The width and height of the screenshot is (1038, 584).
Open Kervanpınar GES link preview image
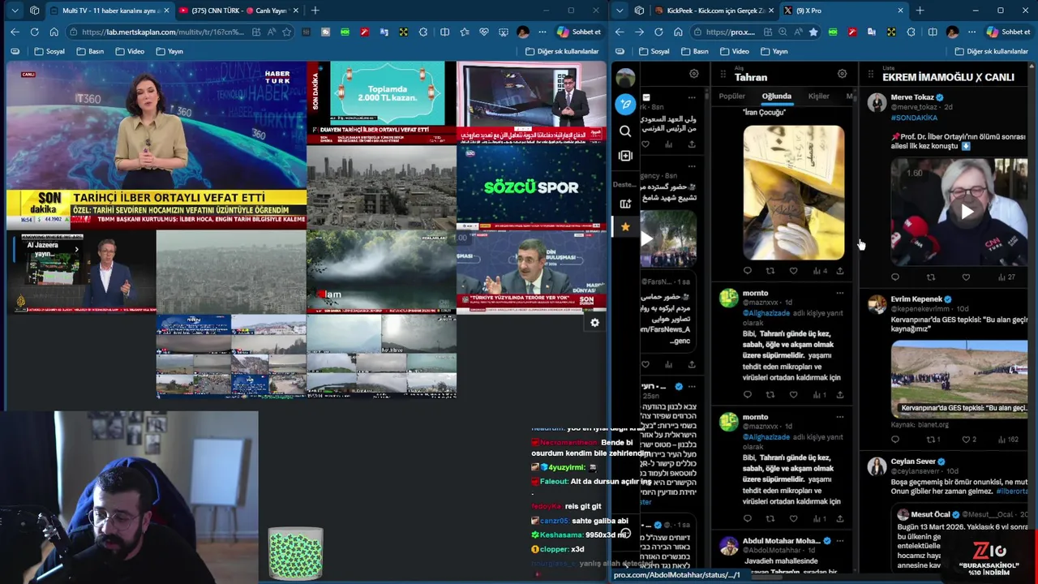(x=959, y=378)
